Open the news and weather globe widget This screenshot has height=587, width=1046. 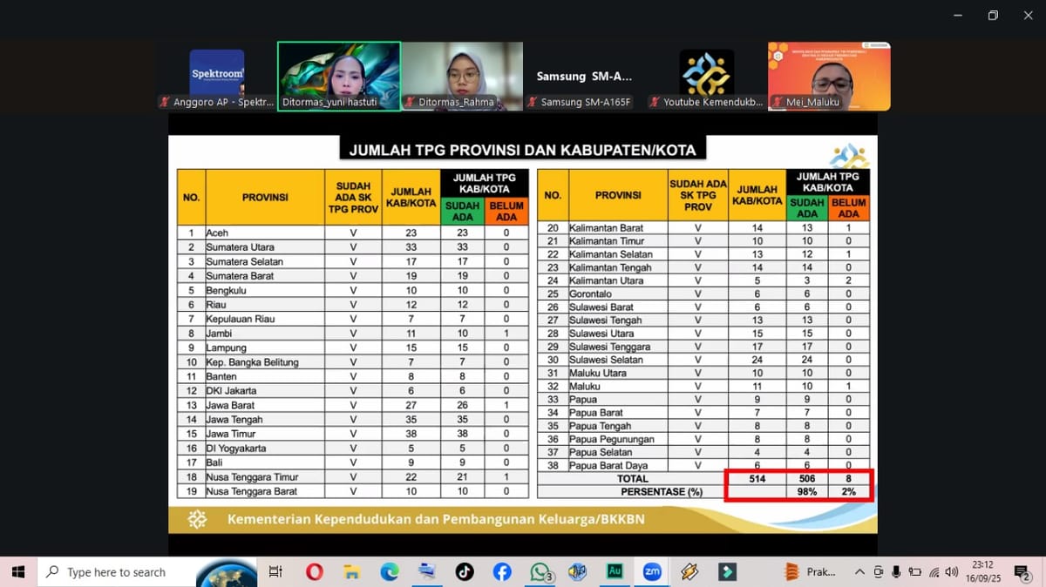pos(227,573)
